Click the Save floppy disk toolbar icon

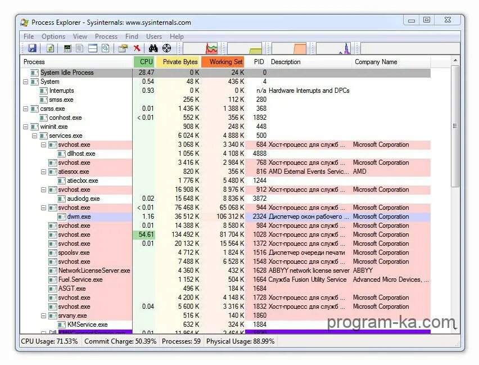(32, 48)
